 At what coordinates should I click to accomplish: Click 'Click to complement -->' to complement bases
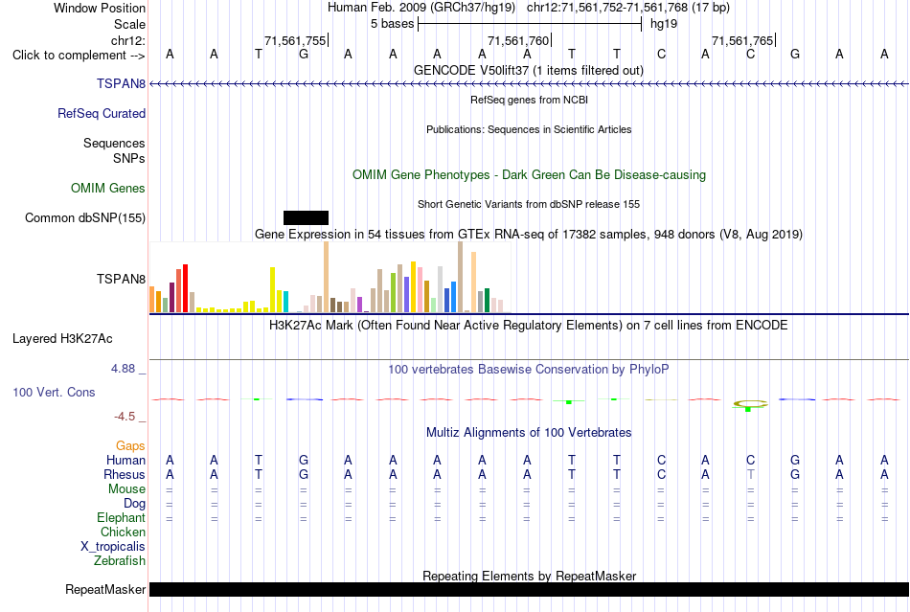pyautogui.click(x=79, y=56)
